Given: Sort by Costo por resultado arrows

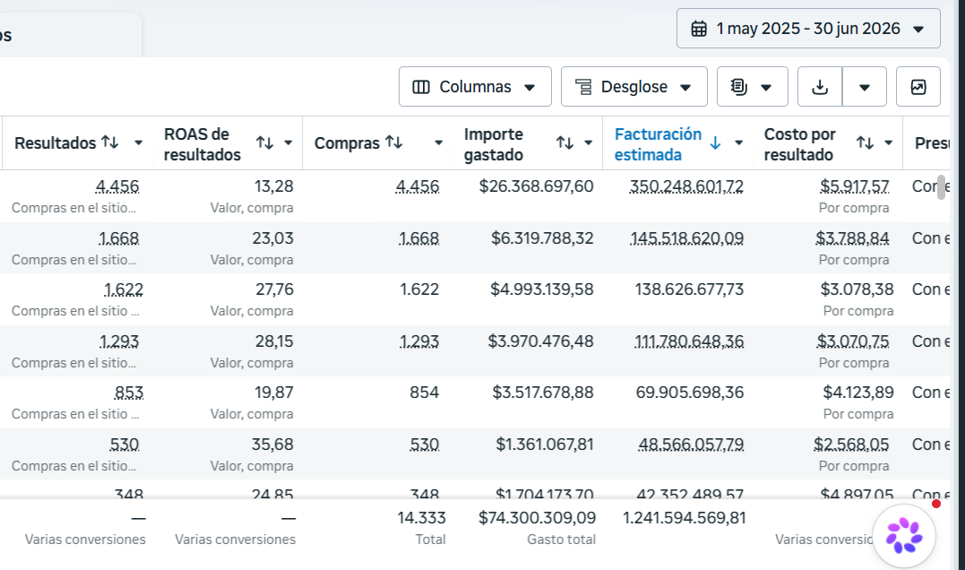Looking at the screenshot, I should click(865, 142).
